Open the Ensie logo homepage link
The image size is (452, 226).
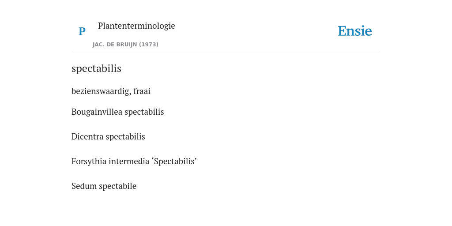(x=354, y=31)
